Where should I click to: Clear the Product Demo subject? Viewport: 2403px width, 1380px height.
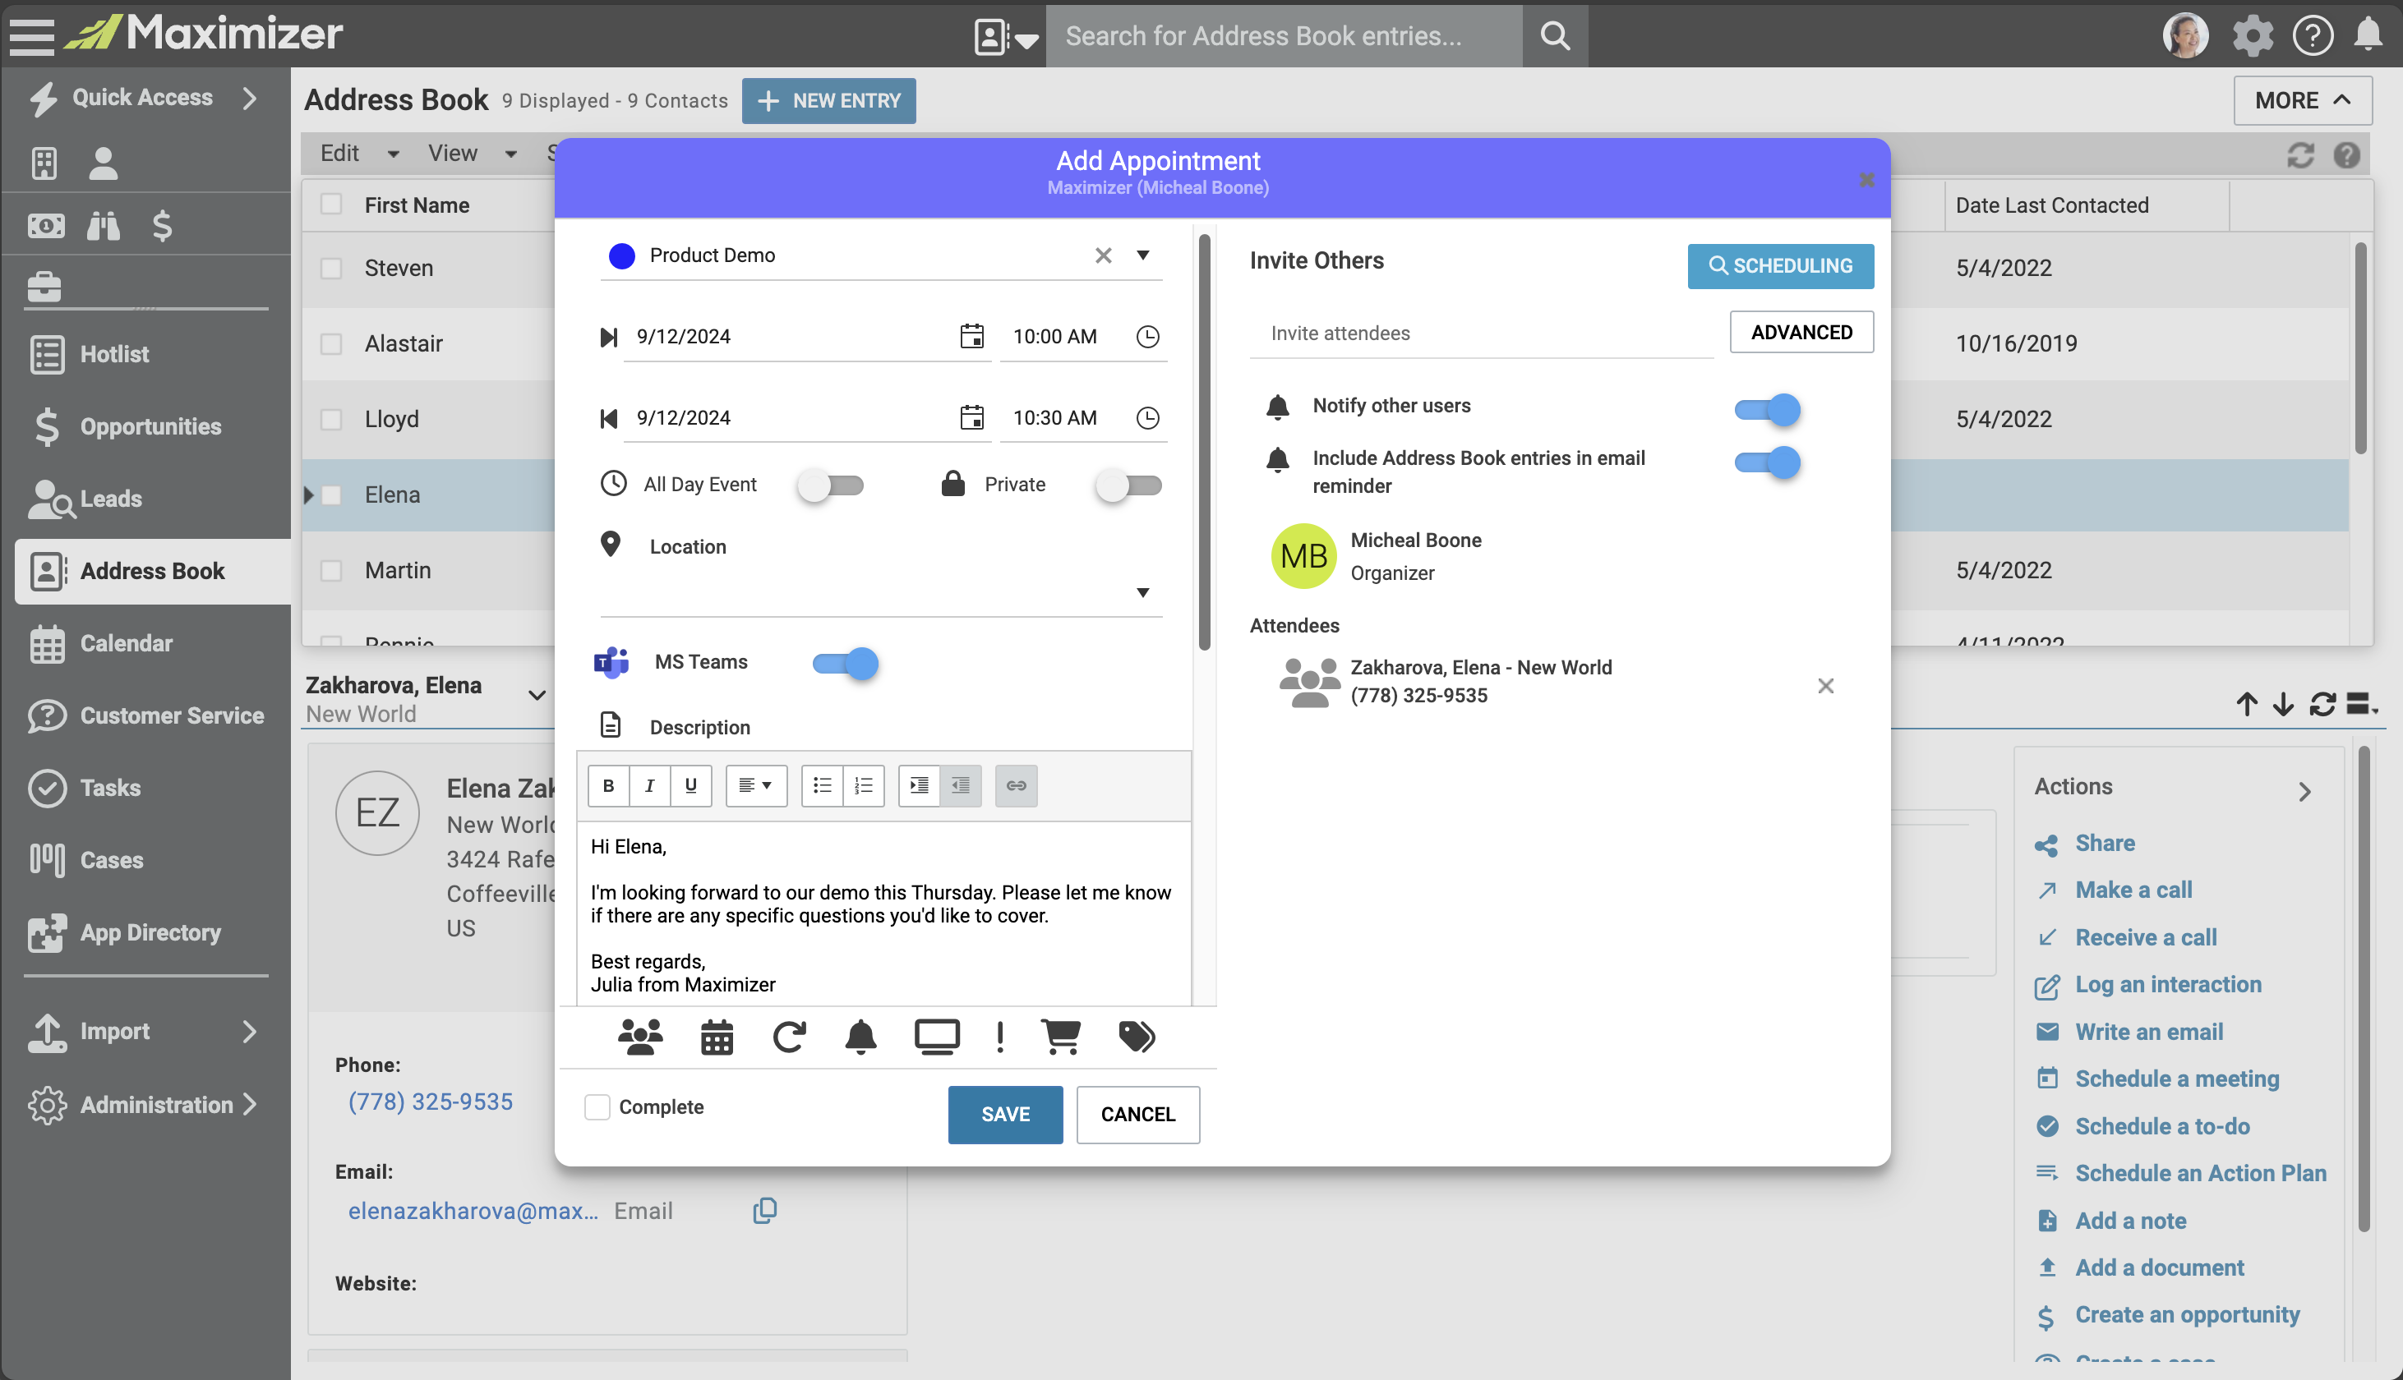coord(1102,256)
